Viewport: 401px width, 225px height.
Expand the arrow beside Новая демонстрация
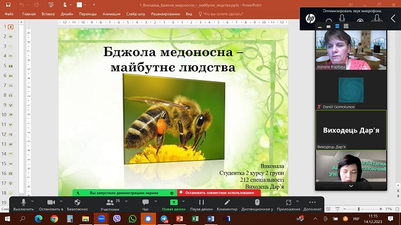183,202
